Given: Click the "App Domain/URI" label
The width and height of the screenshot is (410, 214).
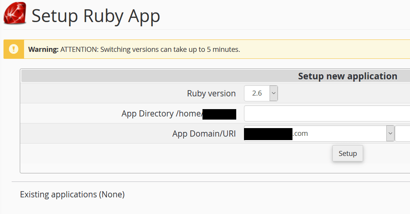Looking at the screenshot, I should 204,134.
